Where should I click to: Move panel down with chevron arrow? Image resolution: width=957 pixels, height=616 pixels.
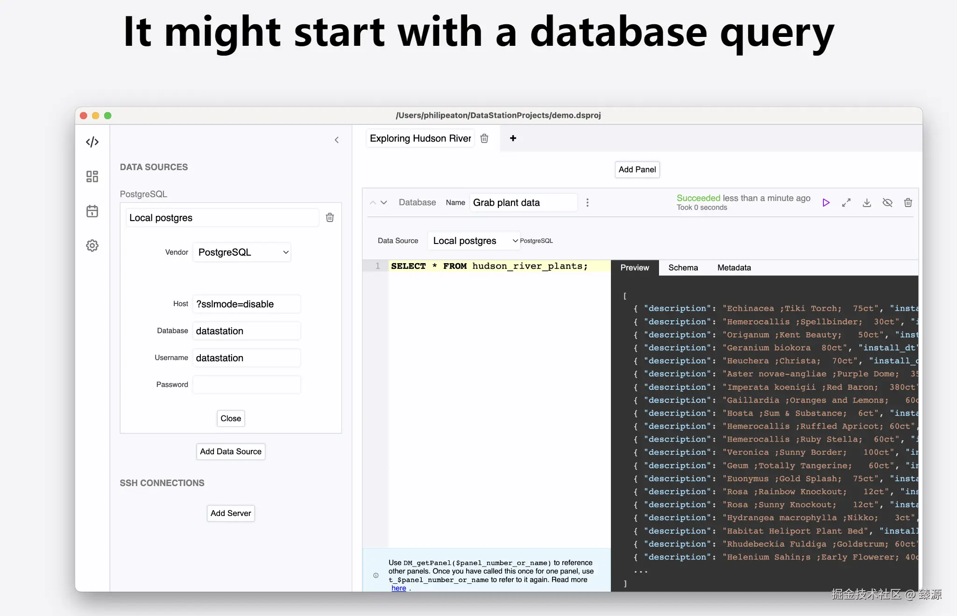point(384,203)
